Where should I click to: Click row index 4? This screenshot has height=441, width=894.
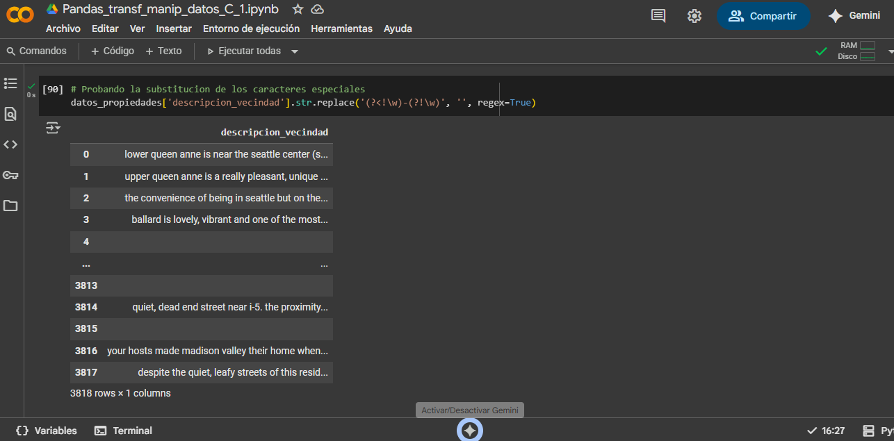click(86, 242)
